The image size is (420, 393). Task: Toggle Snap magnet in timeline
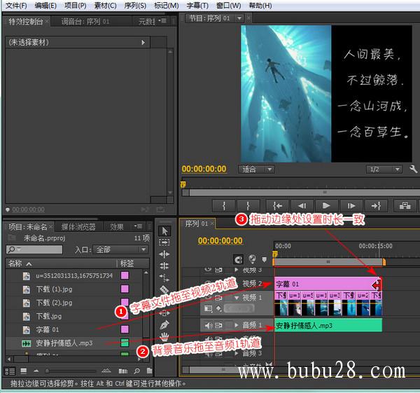point(239,259)
